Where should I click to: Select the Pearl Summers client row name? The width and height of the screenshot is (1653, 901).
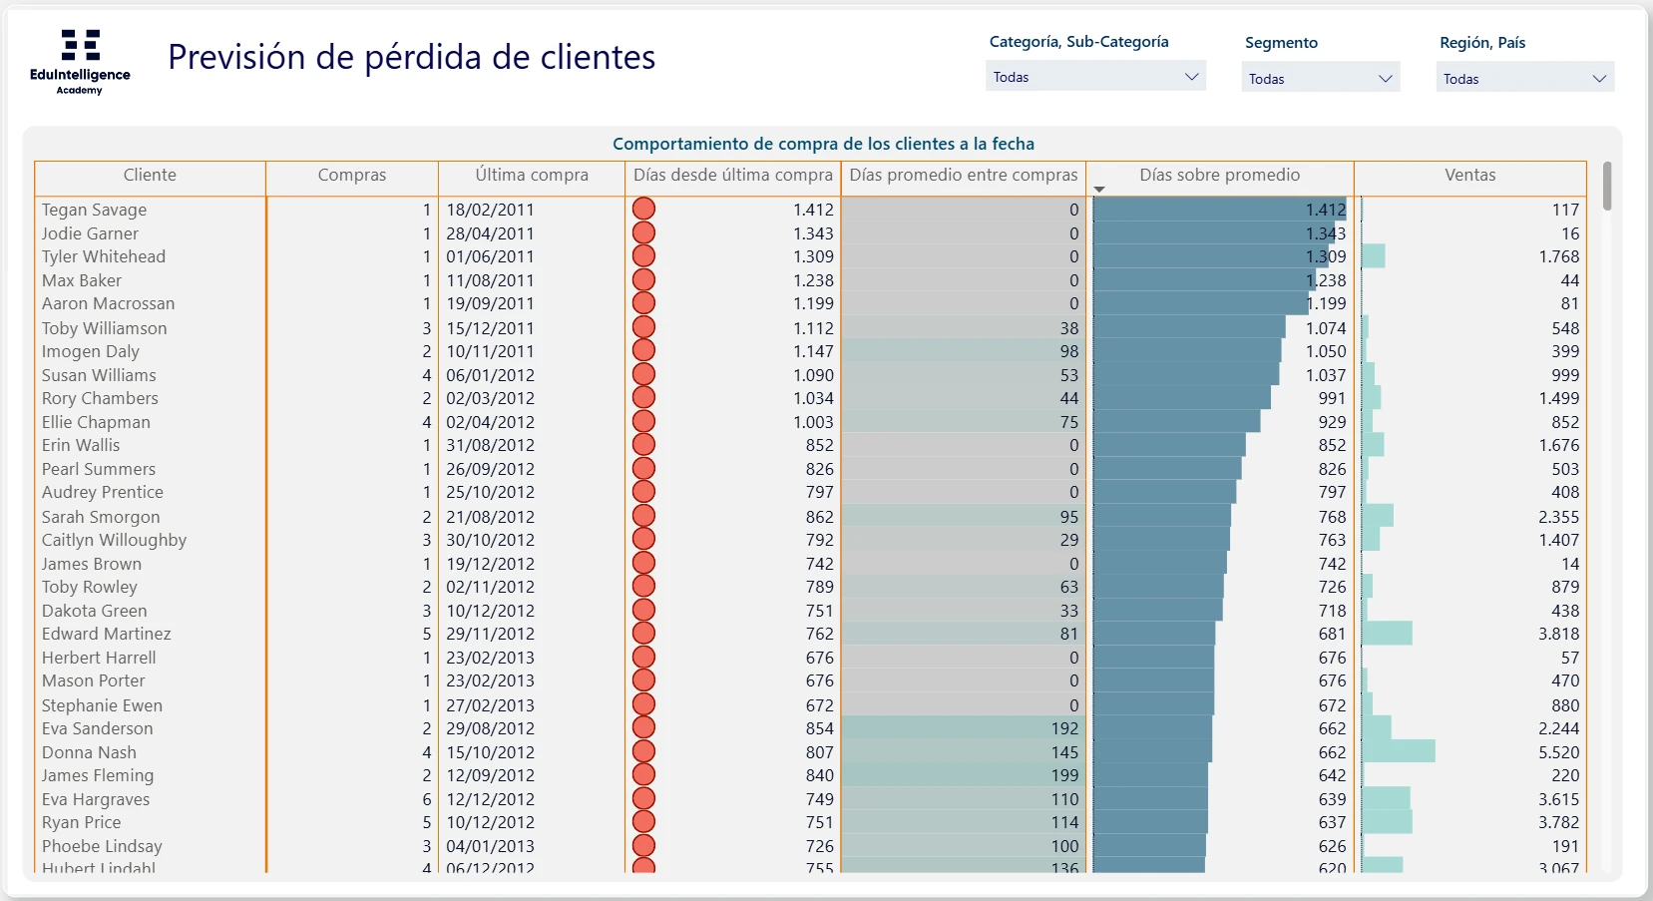(99, 469)
